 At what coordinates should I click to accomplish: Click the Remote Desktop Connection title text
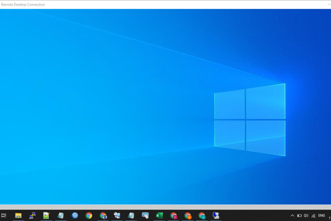pos(23,5)
